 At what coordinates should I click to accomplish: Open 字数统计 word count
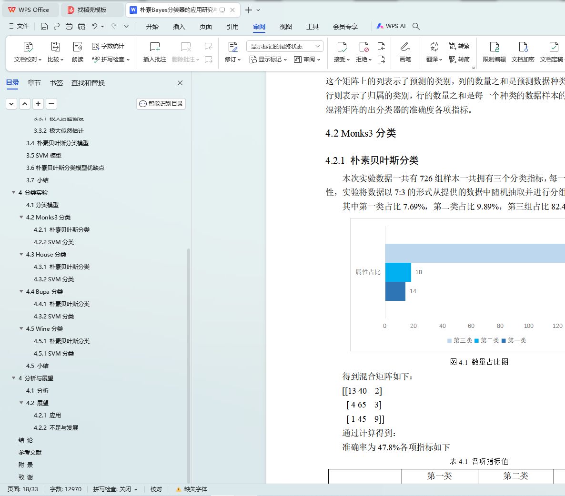click(x=108, y=46)
